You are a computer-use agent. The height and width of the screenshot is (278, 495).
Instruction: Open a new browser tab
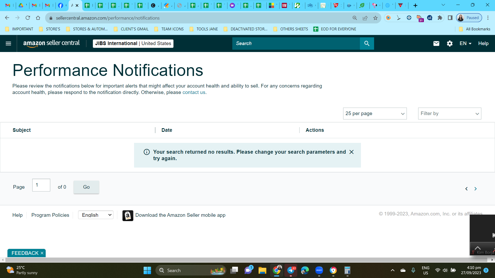415,5
